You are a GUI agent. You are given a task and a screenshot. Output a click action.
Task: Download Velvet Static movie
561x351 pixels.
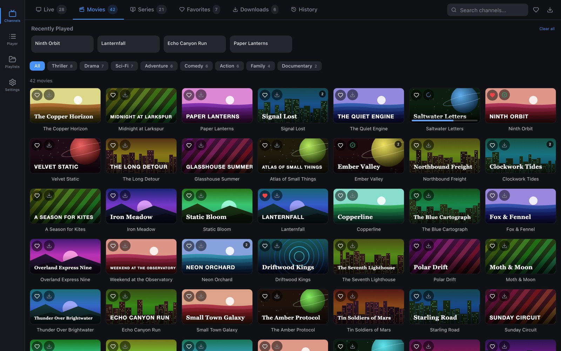[49, 145]
